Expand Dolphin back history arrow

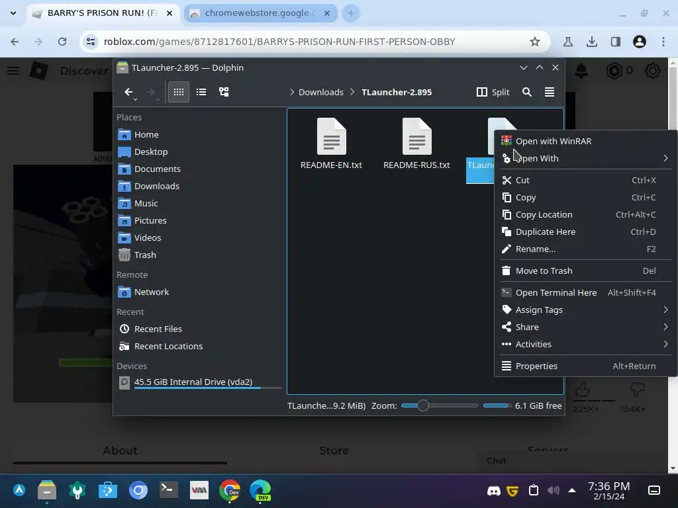tap(135, 99)
